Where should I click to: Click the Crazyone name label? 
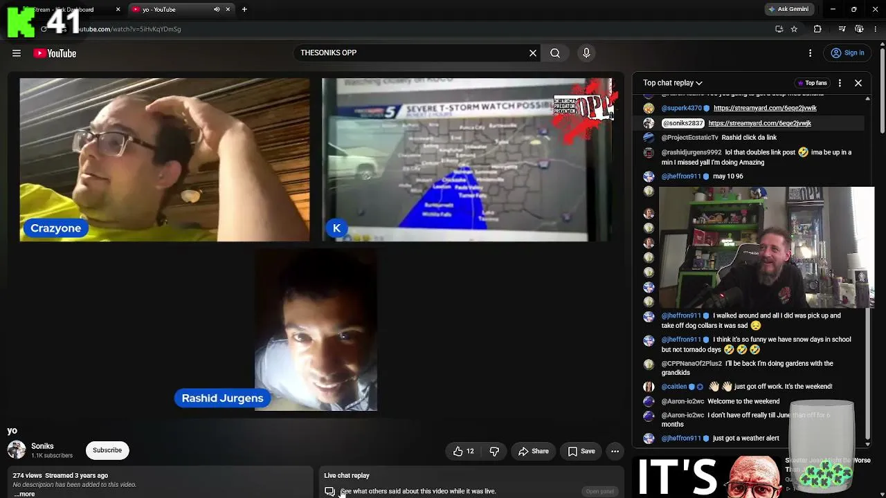click(55, 228)
